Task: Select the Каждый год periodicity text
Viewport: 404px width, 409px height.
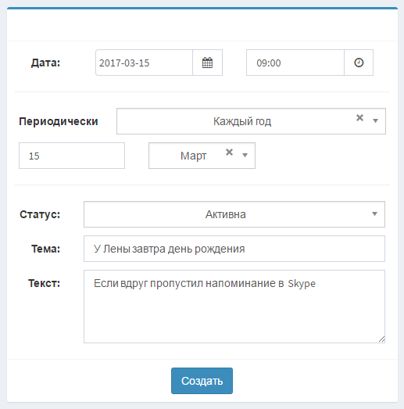Action: pyautogui.click(x=242, y=121)
